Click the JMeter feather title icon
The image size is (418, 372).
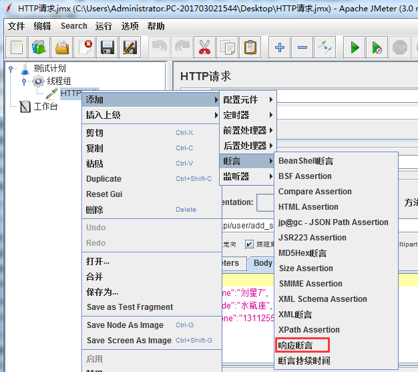[9, 8]
